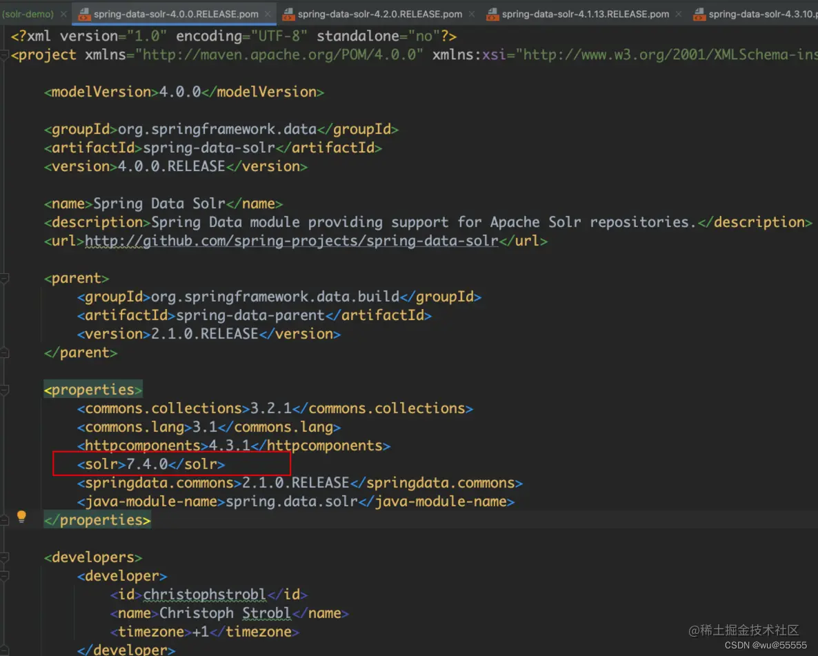Close the spring-data-solr-4.0.0.RELEASE.pom tab

[x=268, y=14]
